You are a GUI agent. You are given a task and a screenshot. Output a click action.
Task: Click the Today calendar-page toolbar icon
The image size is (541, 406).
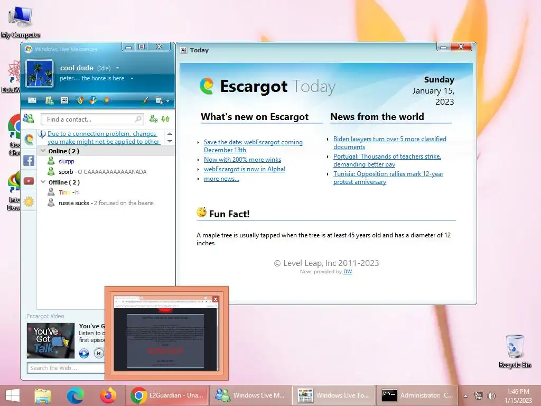64,100
